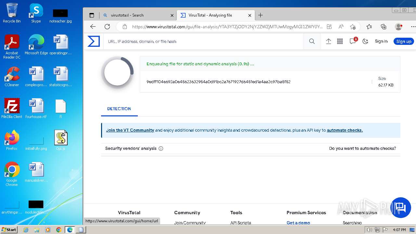The image size is (416, 234).
Task: Close the virustotasl - Search tab
Action: pyautogui.click(x=172, y=15)
